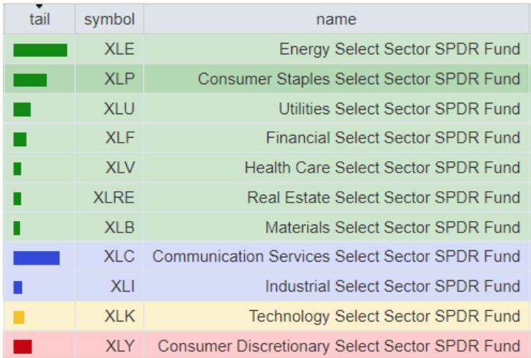The width and height of the screenshot is (531, 358).
Task: Select the XLU symbol cell
Action: click(119, 109)
